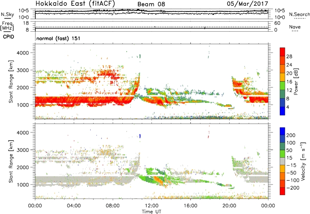Pick the green 12–16 segment of the Power colorbar
This screenshot has height=214, width=310.
282,85
